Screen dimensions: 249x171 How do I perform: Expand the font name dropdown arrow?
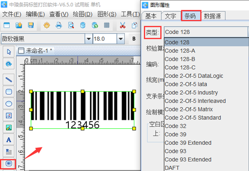click(89, 39)
